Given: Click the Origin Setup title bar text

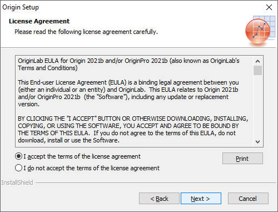Looking at the screenshot, I should click(x=21, y=7).
